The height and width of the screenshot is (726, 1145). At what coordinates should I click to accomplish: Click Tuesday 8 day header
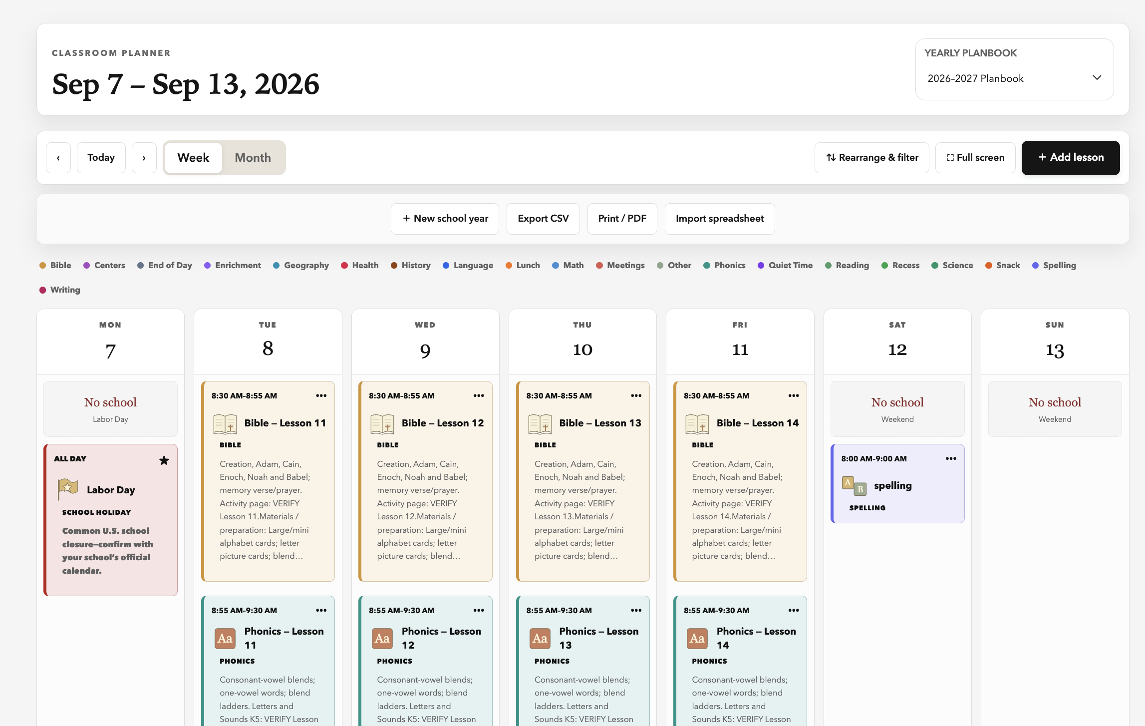point(268,342)
